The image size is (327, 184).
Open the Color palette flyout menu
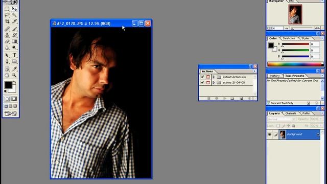(x=322, y=38)
